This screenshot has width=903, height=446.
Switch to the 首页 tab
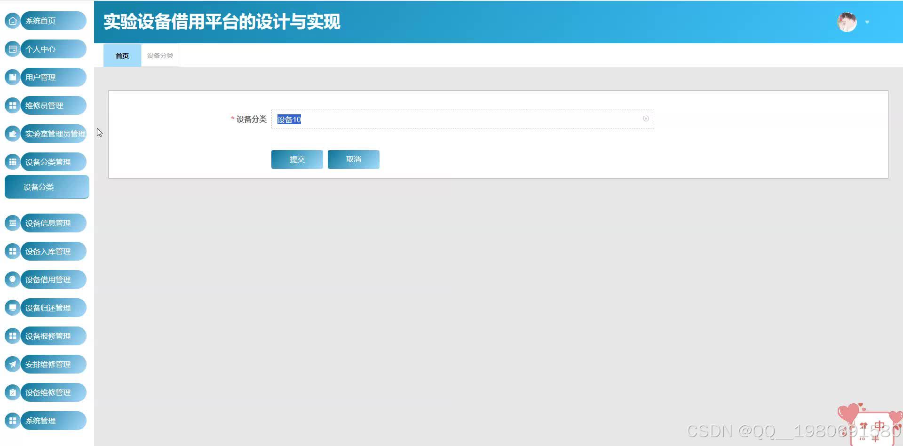click(x=122, y=55)
